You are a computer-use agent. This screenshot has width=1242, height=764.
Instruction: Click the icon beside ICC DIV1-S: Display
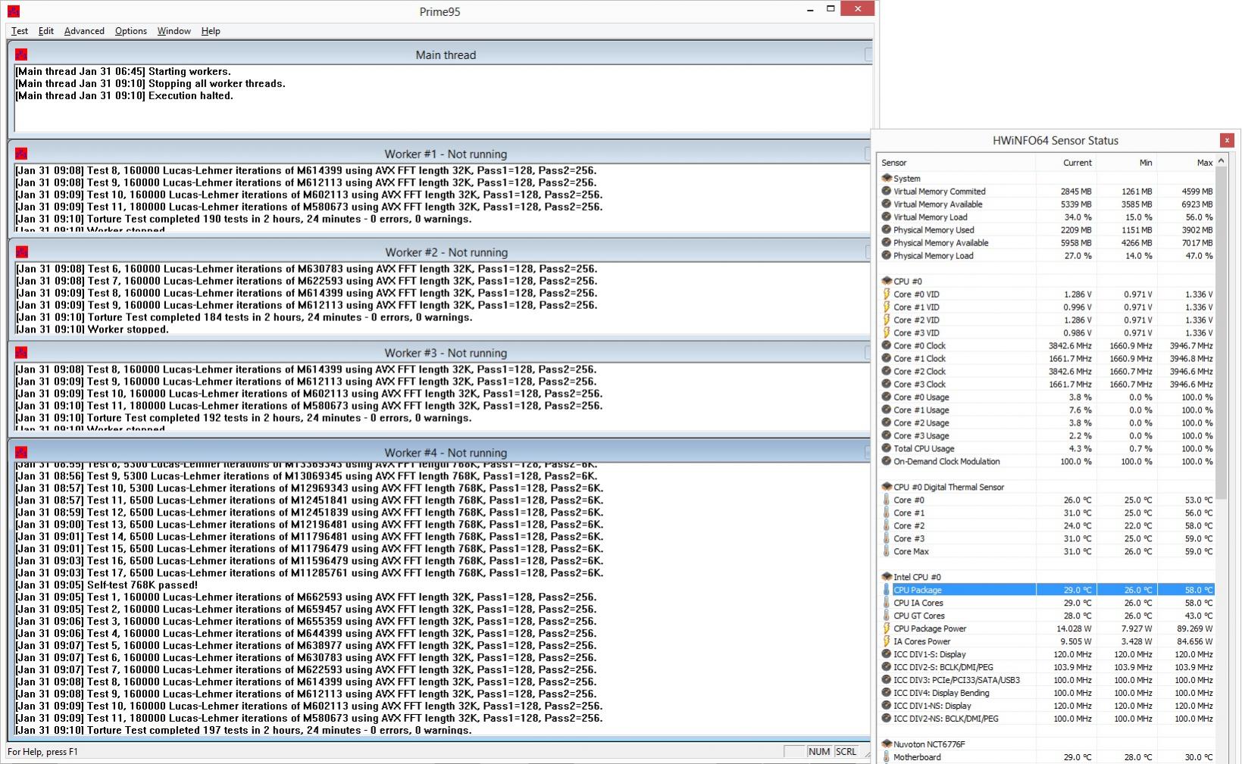887,654
